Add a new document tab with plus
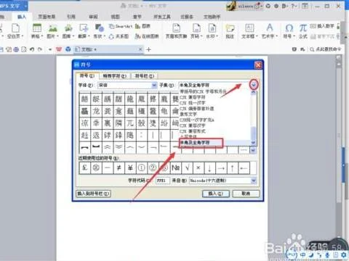The image size is (349, 261). (x=148, y=49)
